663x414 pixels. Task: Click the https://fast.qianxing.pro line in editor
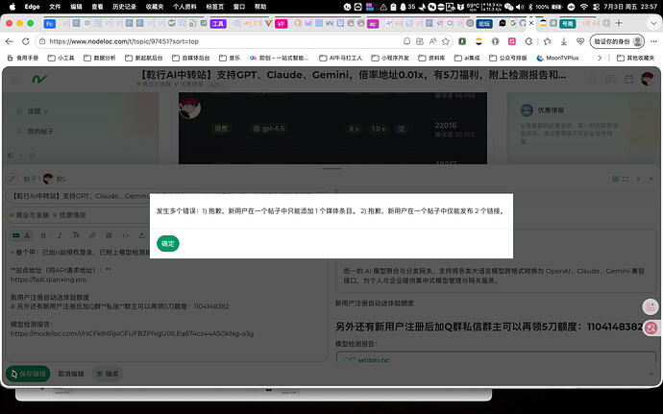click(49, 280)
